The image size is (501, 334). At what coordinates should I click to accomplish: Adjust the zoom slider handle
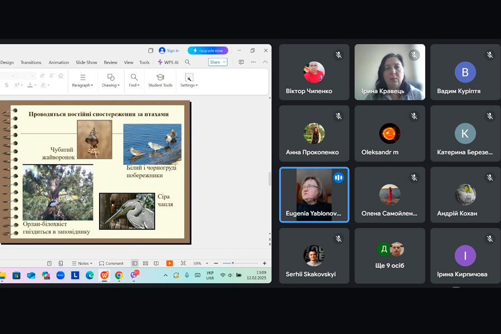coord(233,263)
